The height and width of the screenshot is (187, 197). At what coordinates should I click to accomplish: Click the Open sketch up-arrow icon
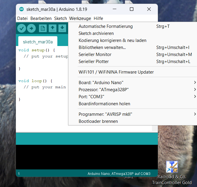click(x=52, y=28)
